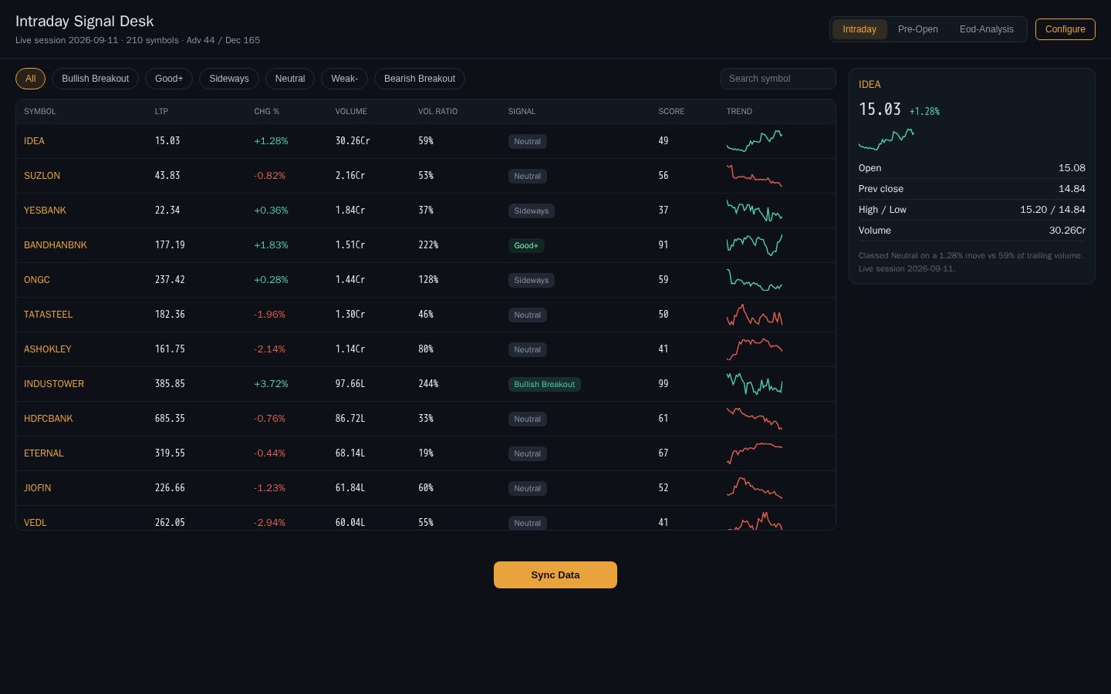The height and width of the screenshot is (694, 1111).
Task: Filter by Bearish Breakout chip
Action: coord(420,79)
